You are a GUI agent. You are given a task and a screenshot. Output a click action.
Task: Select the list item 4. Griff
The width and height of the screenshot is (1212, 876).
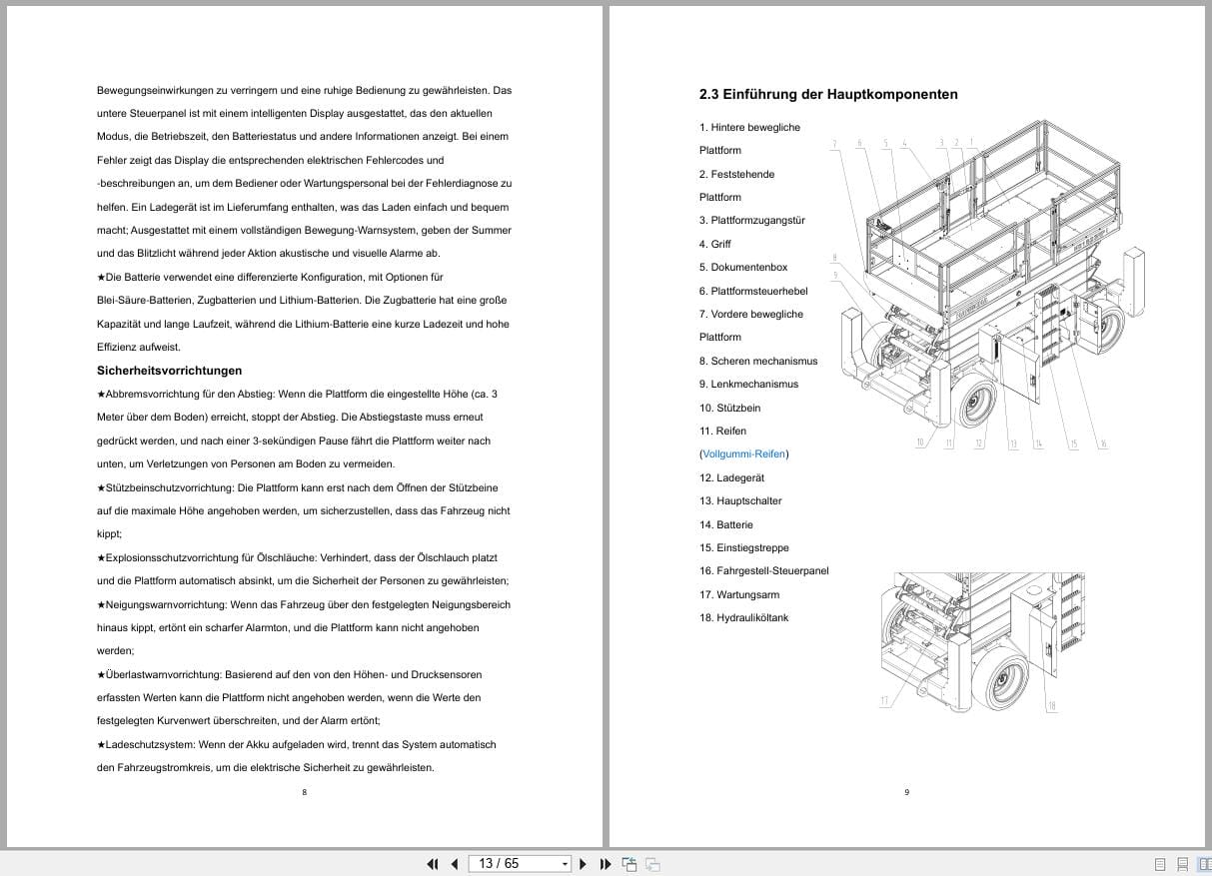click(x=715, y=244)
